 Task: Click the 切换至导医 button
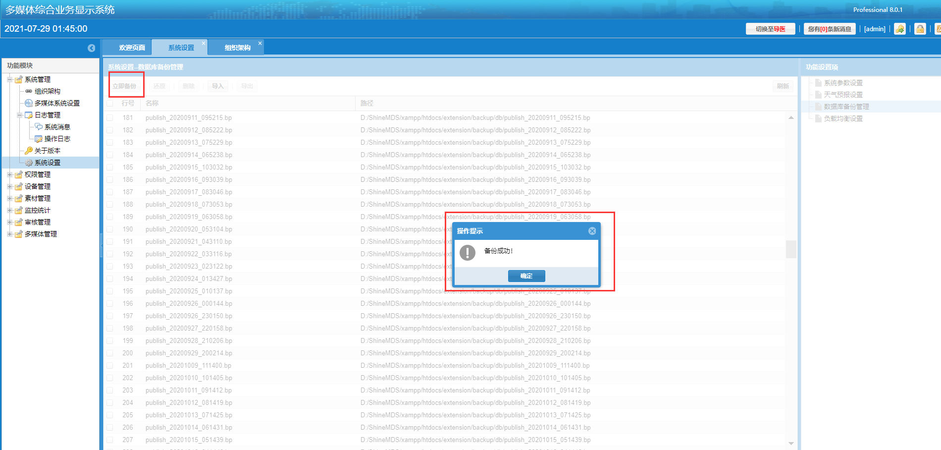(x=771, y=29)
